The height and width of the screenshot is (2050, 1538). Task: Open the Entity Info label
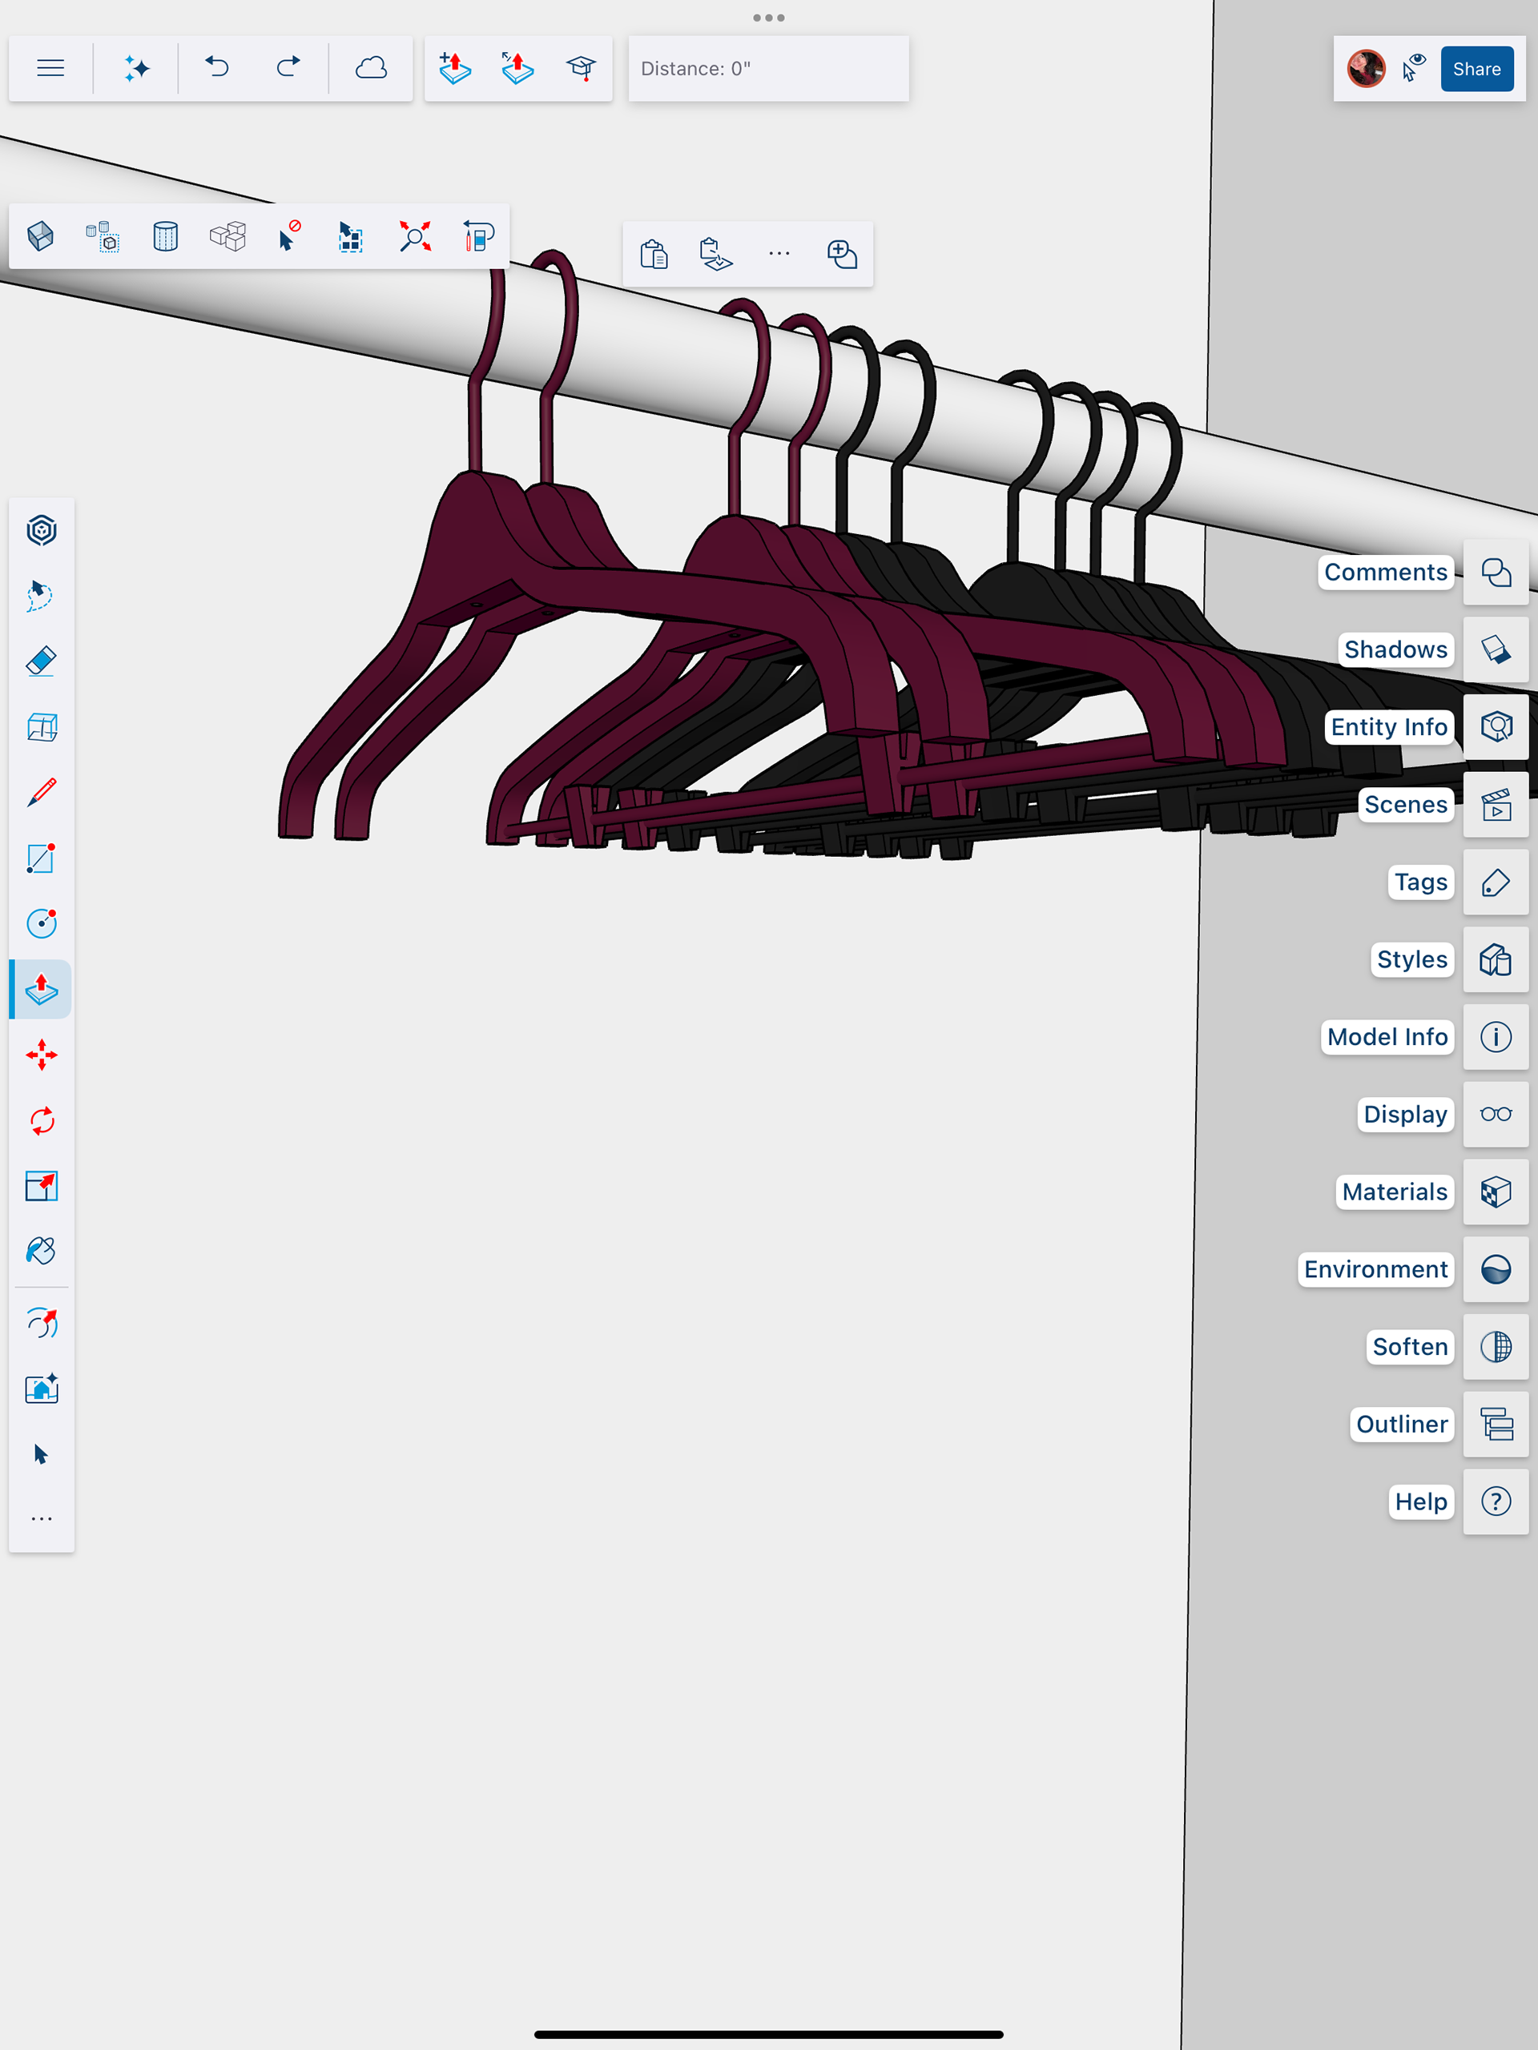(1388, 726)
